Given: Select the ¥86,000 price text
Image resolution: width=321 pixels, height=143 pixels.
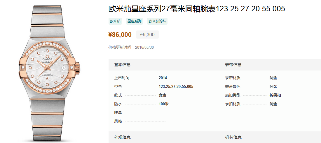Looking at the screenshot, I should (120, 35).
